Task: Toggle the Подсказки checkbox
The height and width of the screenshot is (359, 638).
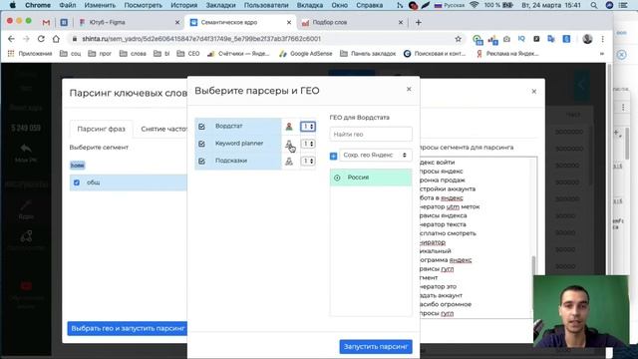Action: tap(201, 162)
